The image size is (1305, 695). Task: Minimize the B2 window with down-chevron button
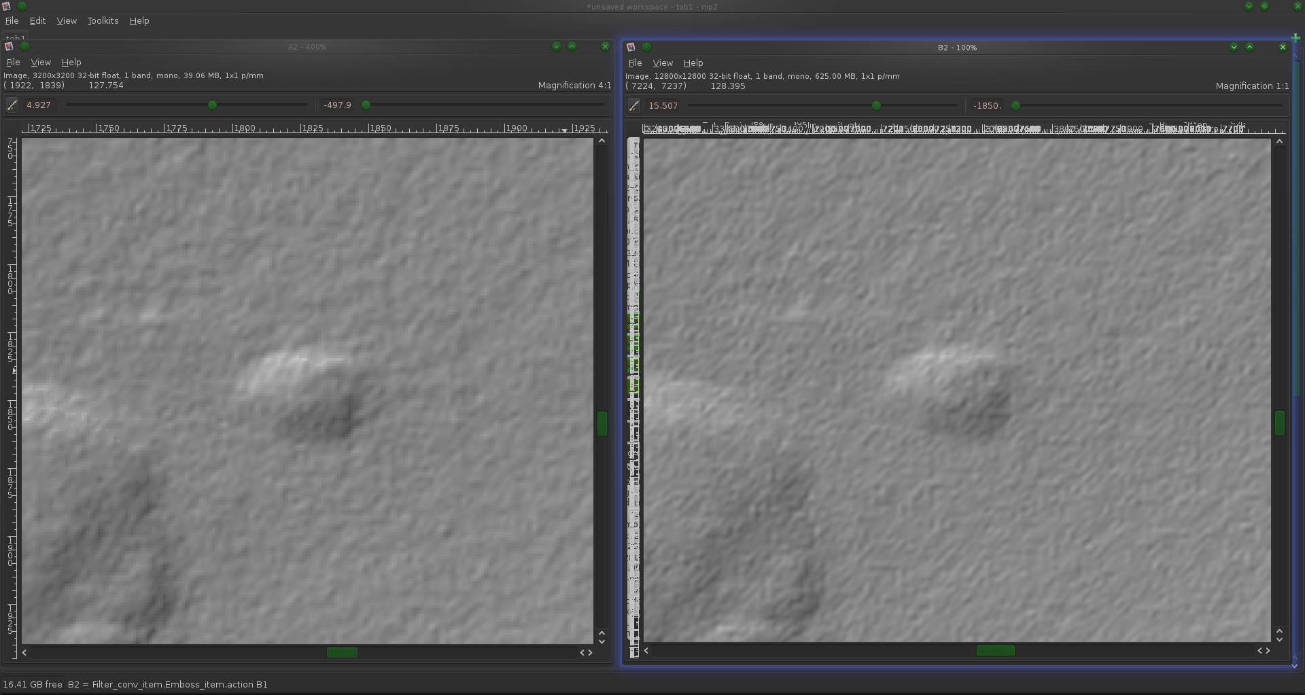tap(1234, 47)
